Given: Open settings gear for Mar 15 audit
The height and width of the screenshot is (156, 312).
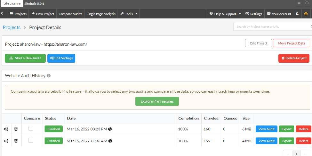Looking at the screenshot, I should (x=6, y=141).
